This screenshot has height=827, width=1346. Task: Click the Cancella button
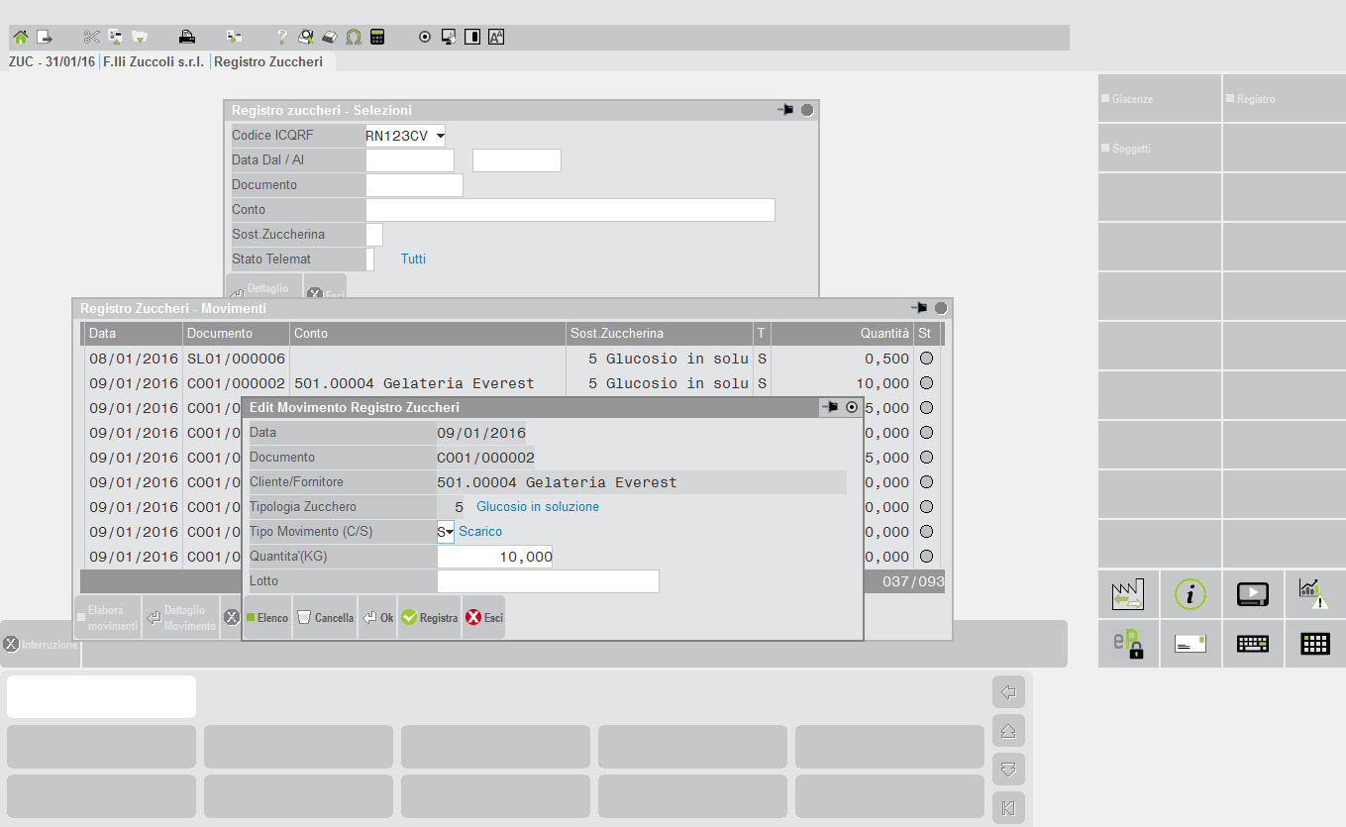(326, 618)
